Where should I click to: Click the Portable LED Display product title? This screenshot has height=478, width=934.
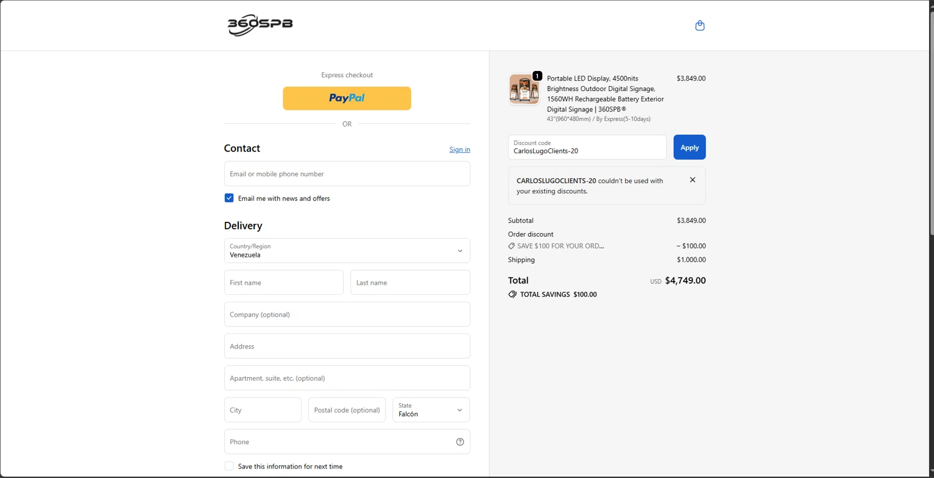[605, 93]
